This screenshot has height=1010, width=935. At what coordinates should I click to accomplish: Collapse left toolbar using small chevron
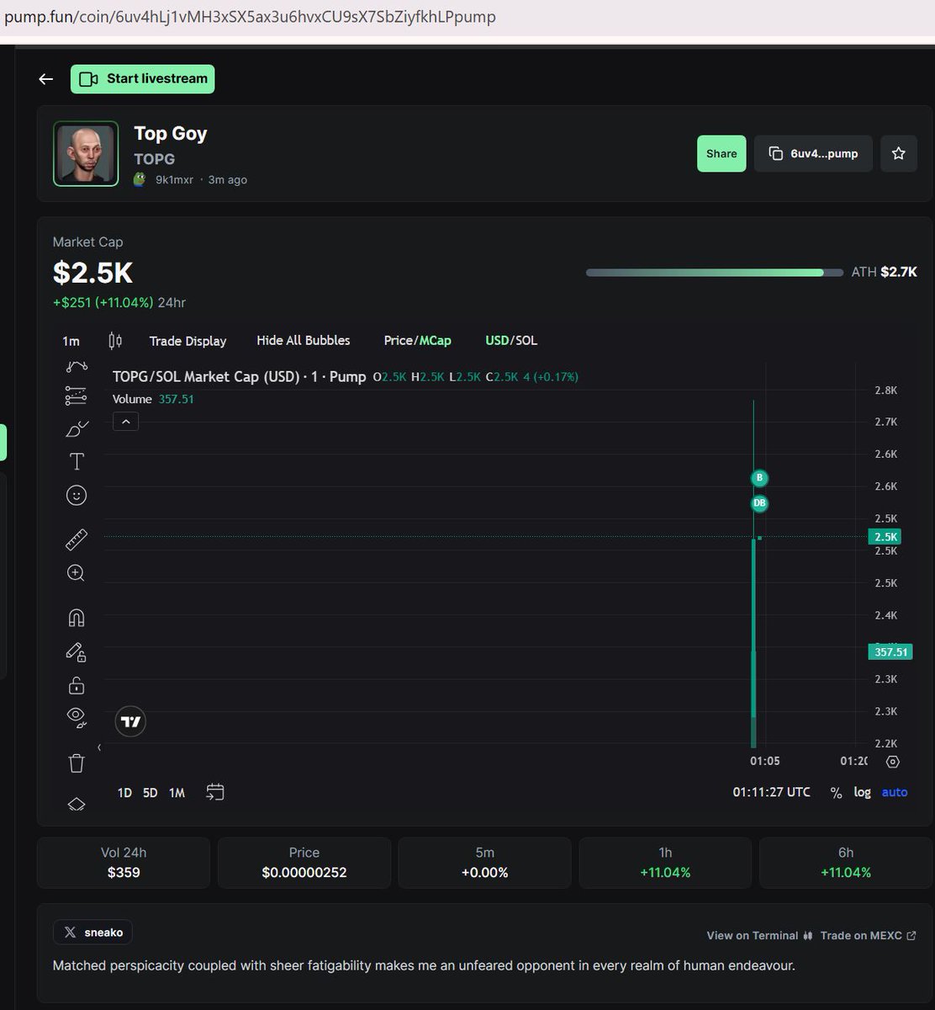point(100,747)
